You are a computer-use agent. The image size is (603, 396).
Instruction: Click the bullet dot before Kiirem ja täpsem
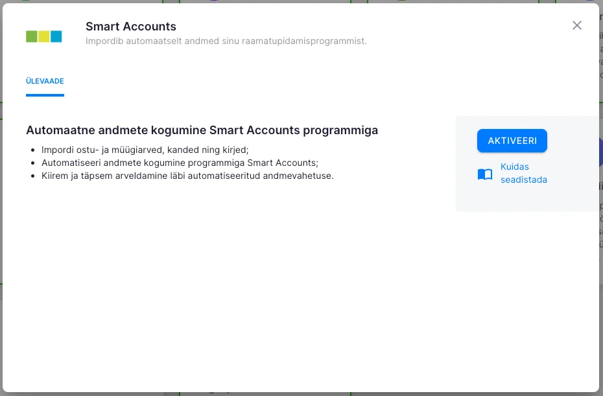tap(34, 176)
